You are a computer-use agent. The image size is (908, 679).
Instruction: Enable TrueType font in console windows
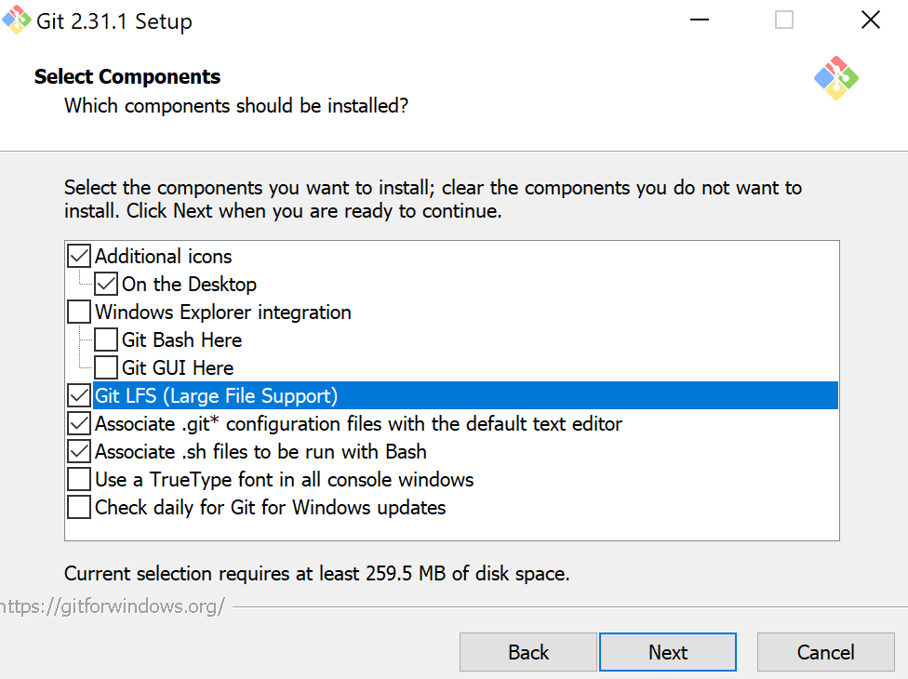pos(79,479)
